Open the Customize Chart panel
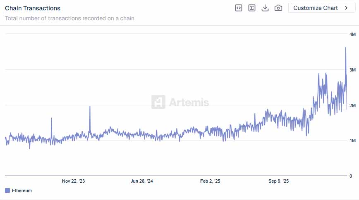The width and height of the screenshot is (359, 200). pos(322,8)
